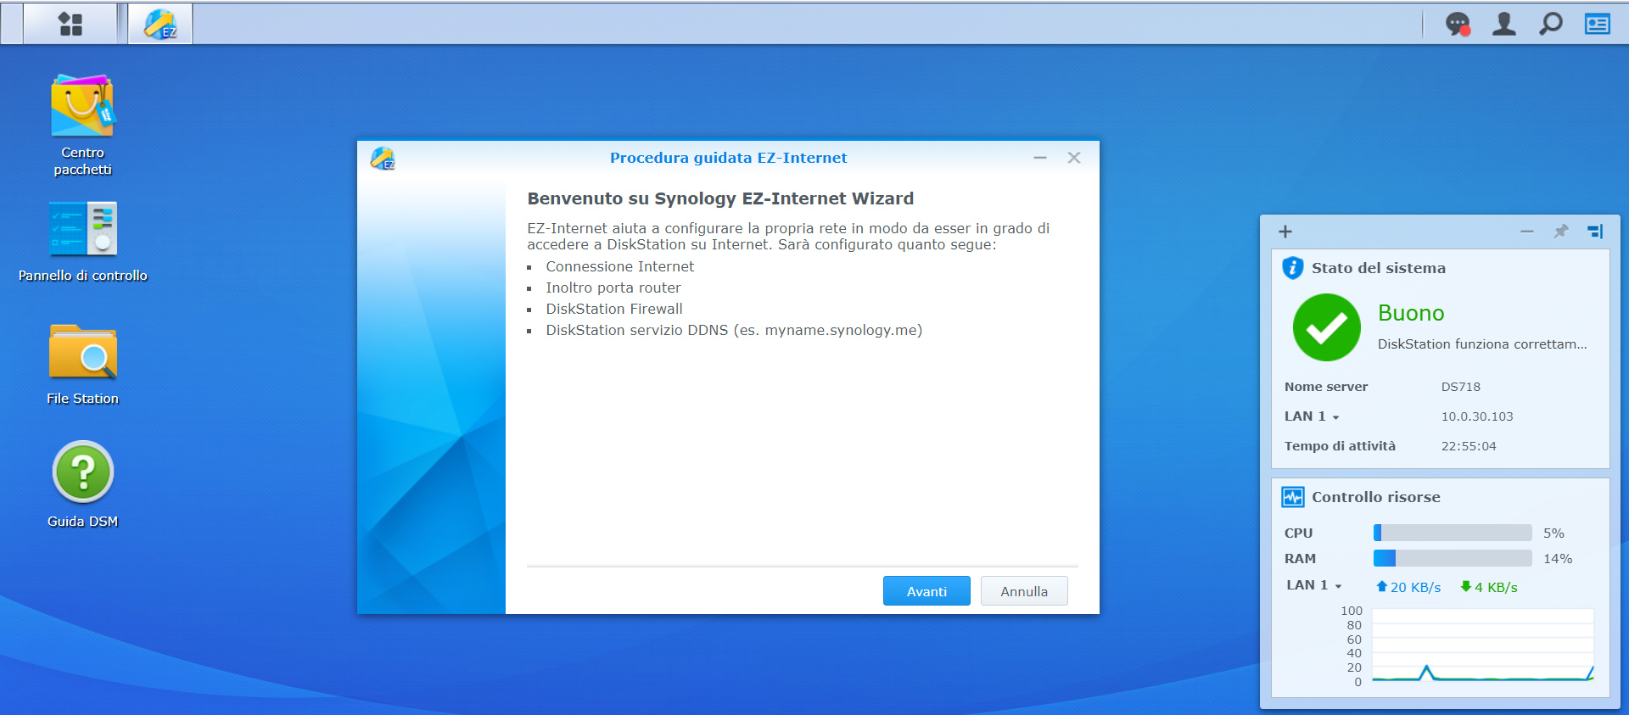Viewport: 1629px width, 715px height.
Task: Click the Controllo risorse widget title
Action: 1376,497
